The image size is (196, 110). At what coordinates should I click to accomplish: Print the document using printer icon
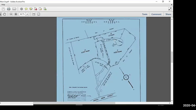pyautogui.click(x=9, y=9)
